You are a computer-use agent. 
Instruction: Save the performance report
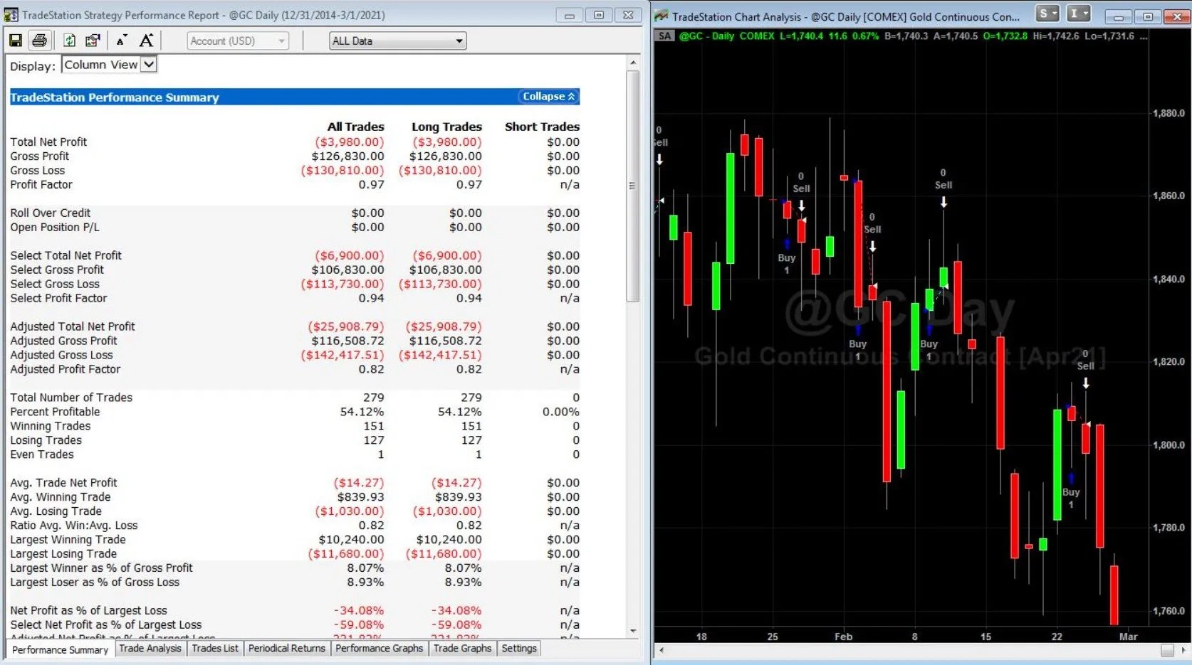coord(15,40)
